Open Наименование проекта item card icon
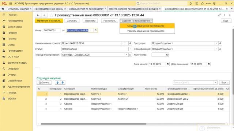 point(130,43)
